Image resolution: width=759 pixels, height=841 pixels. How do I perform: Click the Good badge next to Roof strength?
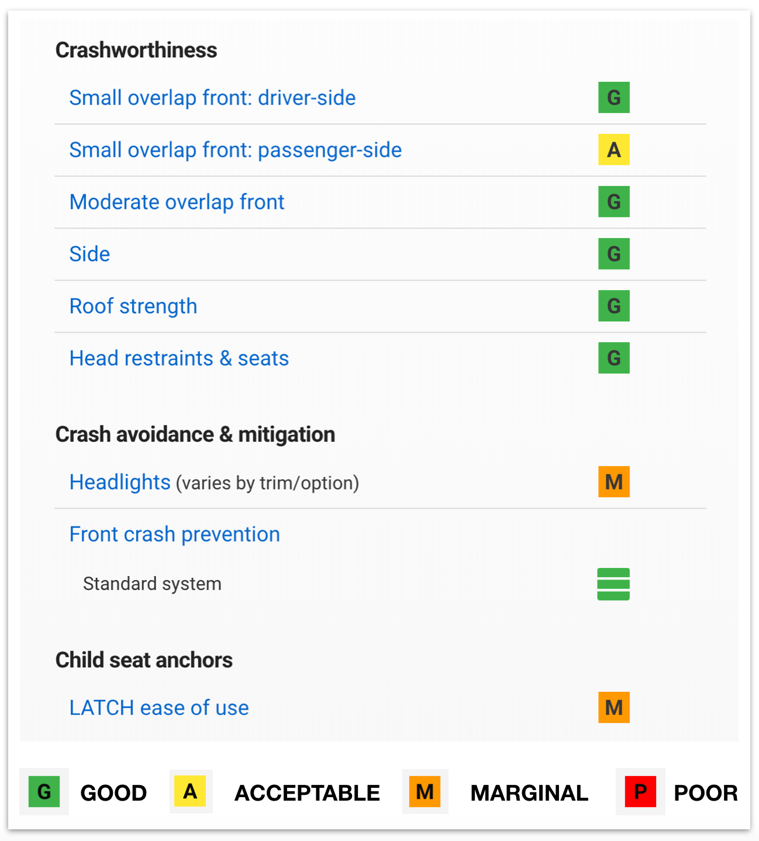613,306
